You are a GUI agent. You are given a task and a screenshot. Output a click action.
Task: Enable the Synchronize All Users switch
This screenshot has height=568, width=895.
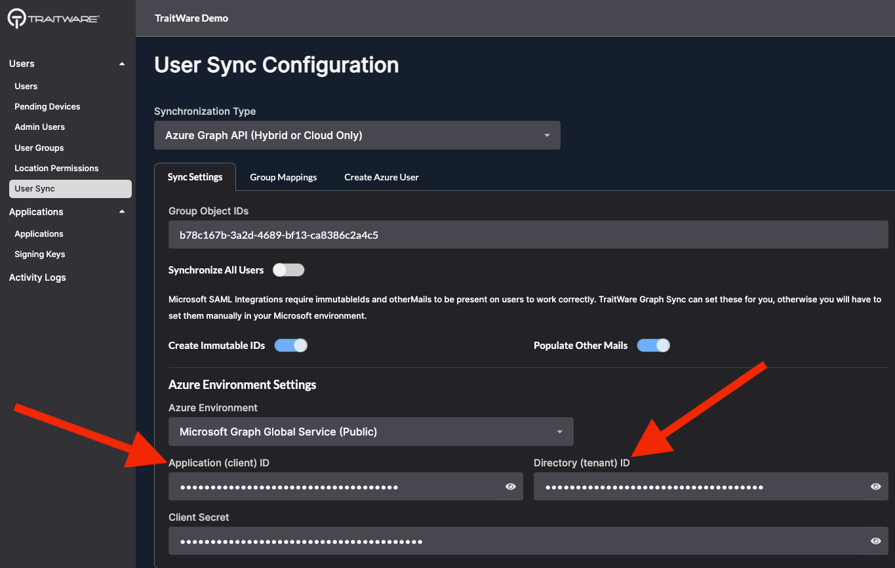288,270
